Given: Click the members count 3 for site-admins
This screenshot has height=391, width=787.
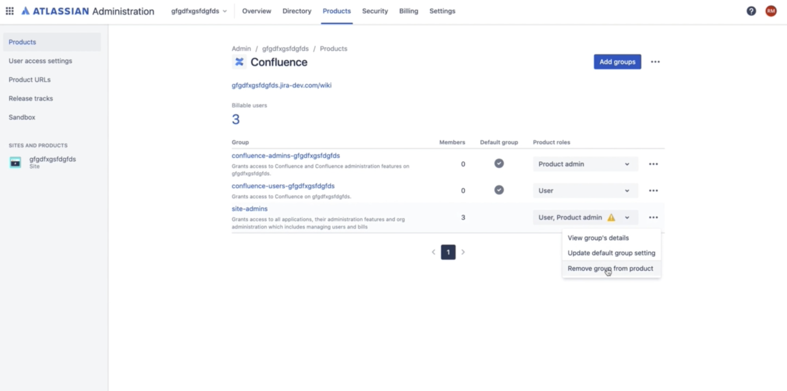Looking at the screenshot, I should pos(463,217).
